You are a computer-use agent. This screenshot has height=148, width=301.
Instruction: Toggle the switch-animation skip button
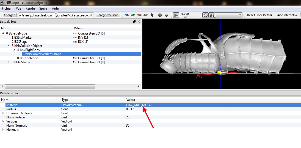[x=212, y=15]
